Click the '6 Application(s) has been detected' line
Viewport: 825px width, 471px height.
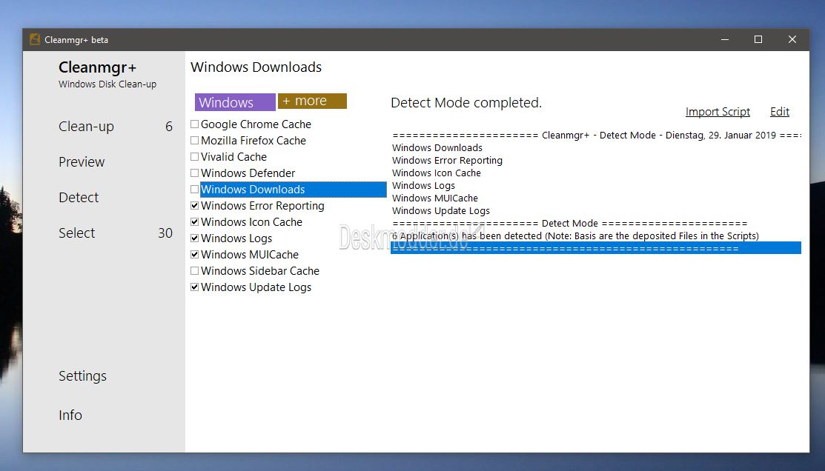point(576,236)
